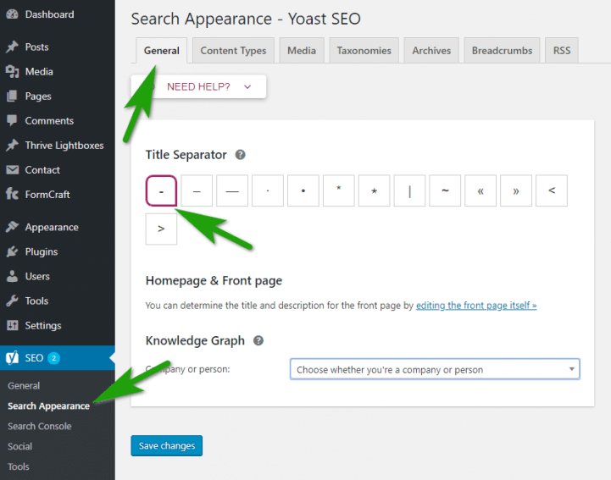
Task: Click the Pages icon in sidebar
Action: 12,97
